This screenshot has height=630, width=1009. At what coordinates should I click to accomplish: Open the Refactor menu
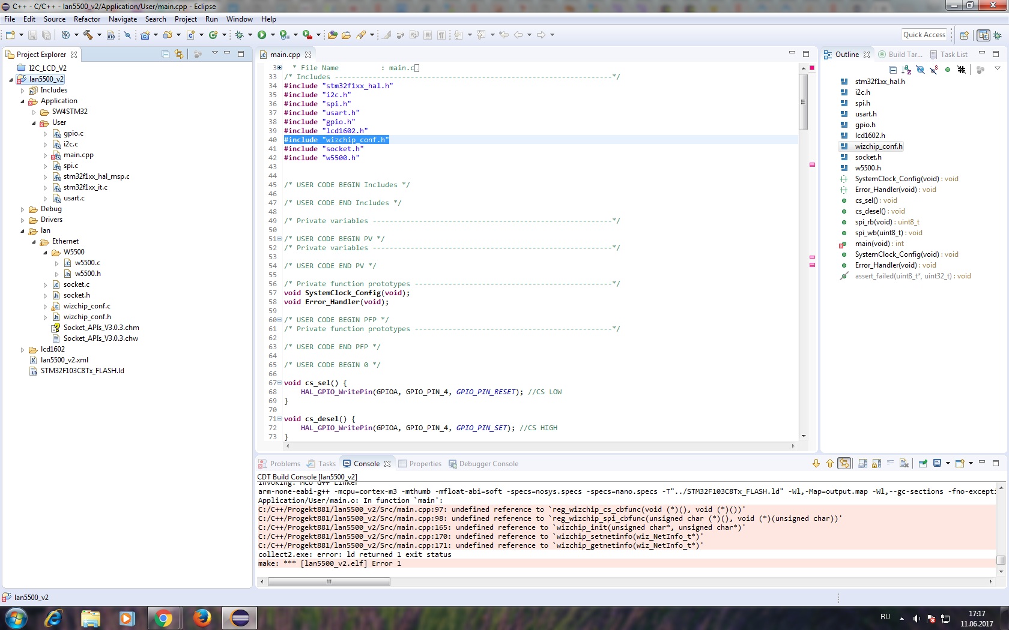87,19
